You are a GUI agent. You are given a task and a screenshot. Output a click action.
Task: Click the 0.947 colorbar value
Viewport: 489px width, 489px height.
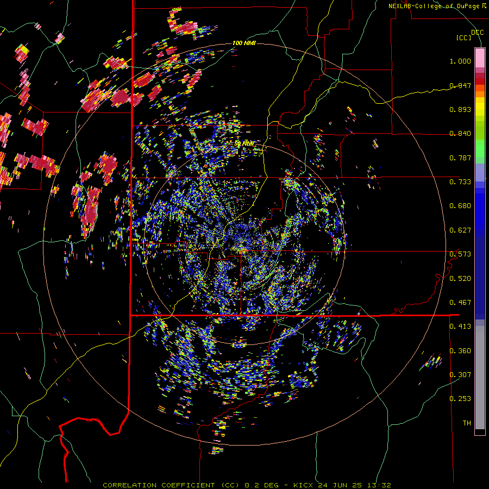(x=460, y=85)
